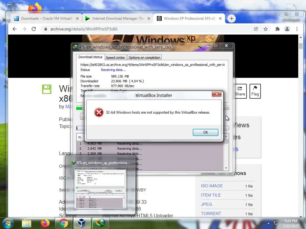This screenshot has height=229, width=306.
Task: Select connection row 3 with 2.569 MB
Action: [150, 154]
